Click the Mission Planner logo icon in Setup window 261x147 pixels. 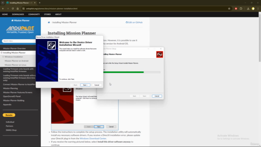pos(159,54)
